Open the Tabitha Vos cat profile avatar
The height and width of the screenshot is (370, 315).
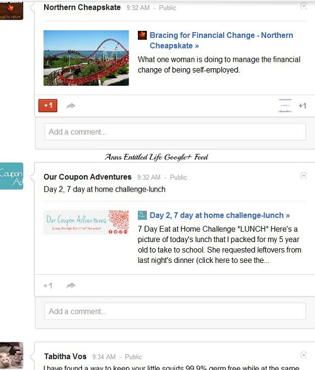click(x=11, y=356)
